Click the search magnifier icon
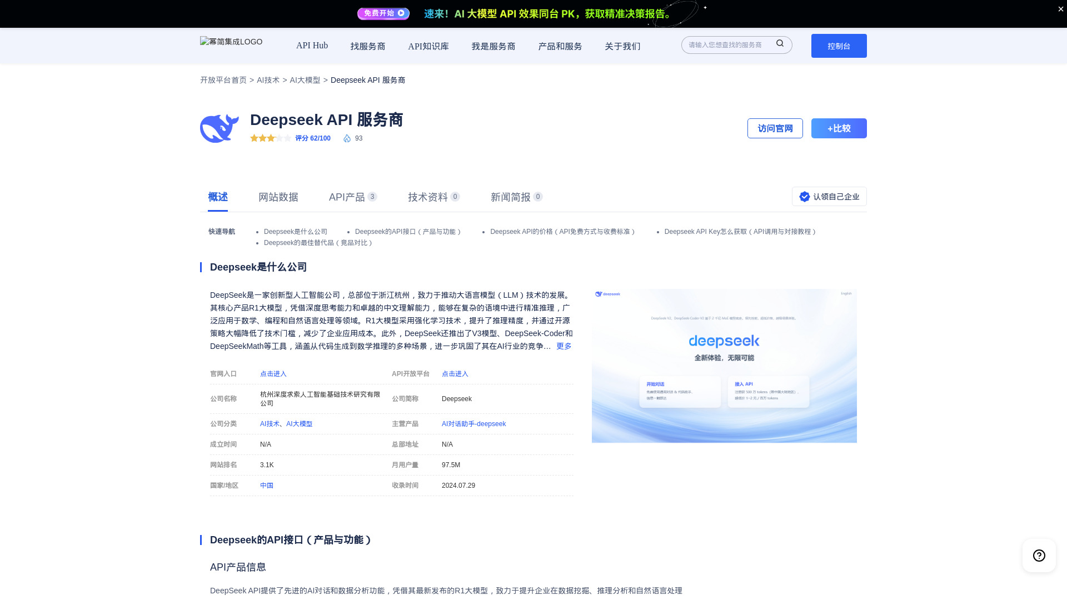Image resolution: width=1067 pixels, height=600 pixels. click(x=780, y=43)
